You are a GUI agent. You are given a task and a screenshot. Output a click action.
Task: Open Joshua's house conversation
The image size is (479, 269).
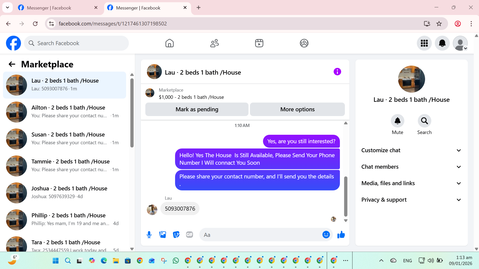[64, 193]
